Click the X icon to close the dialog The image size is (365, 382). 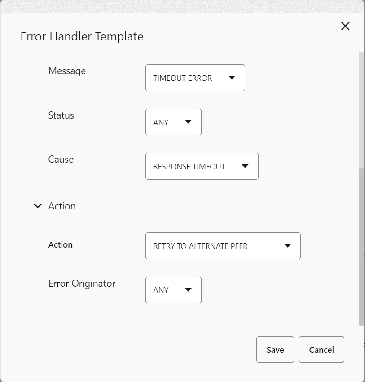(x=345, y=26)
